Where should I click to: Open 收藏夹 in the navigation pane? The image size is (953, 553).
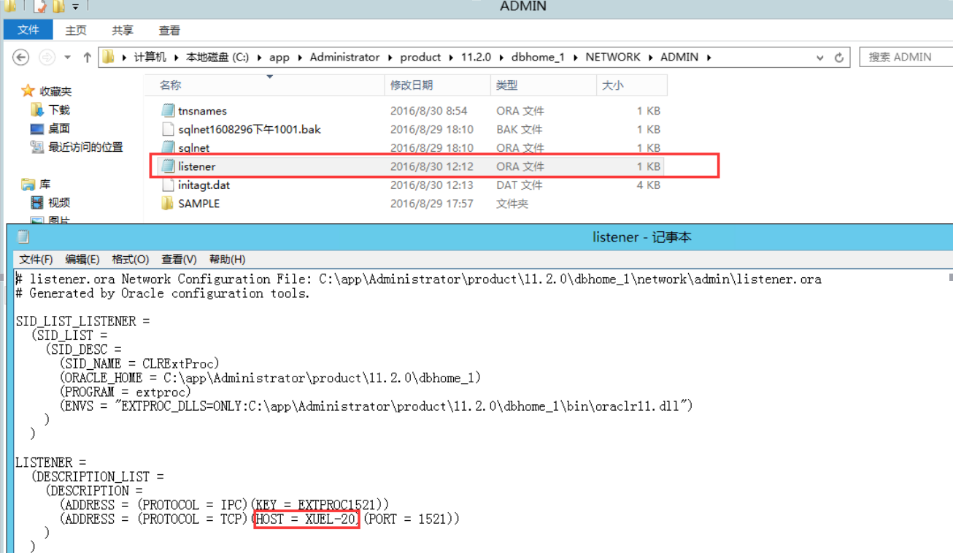(55, 91)
